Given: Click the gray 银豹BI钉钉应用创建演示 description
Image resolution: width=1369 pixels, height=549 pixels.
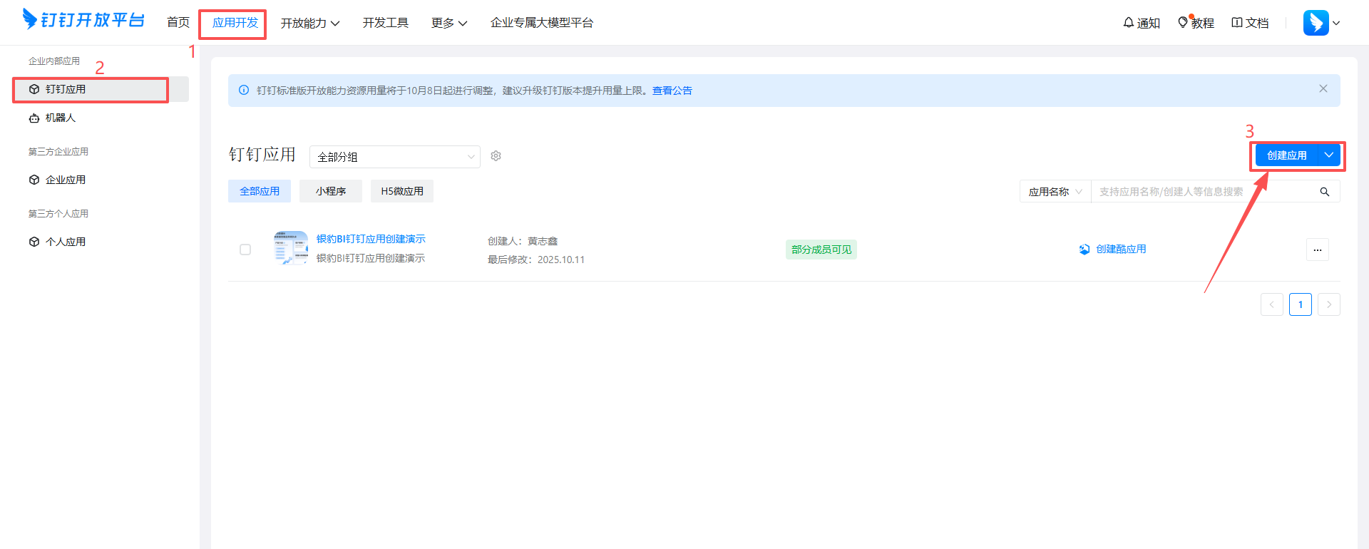Looking at the screenshot, I should coord(371,258).
